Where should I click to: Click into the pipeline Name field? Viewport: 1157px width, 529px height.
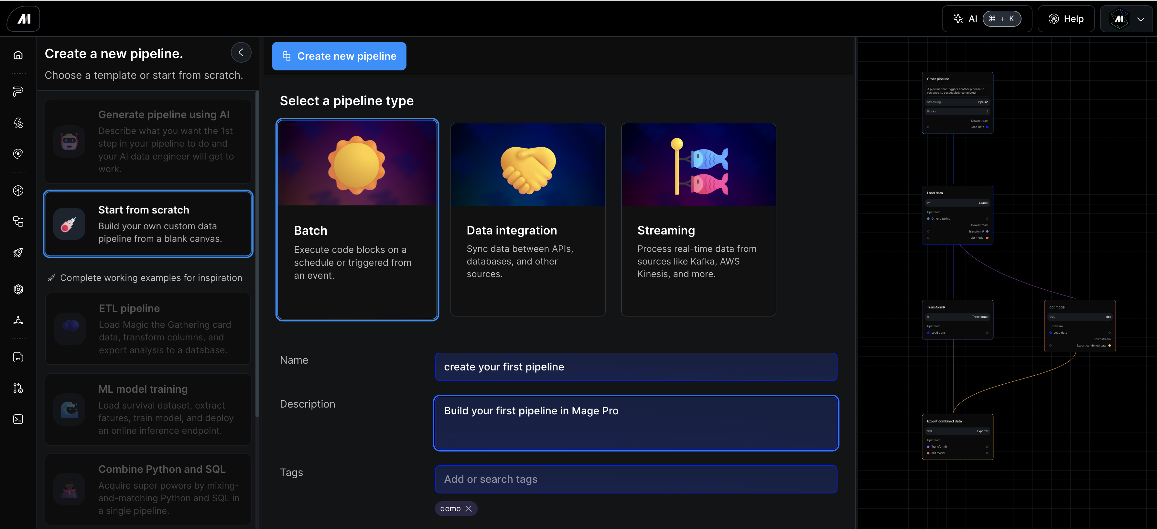(x=635, y=367)
